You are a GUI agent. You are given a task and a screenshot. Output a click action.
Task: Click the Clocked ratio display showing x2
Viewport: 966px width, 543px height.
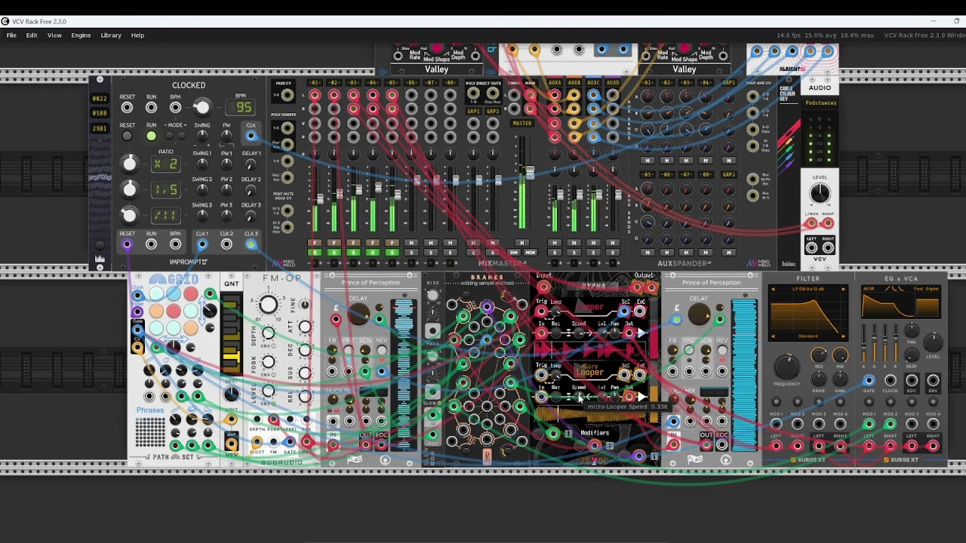click(166, 164)
